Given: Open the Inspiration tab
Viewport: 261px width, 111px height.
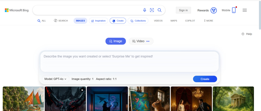Looking at the screenshot, I should pos(99,21).
